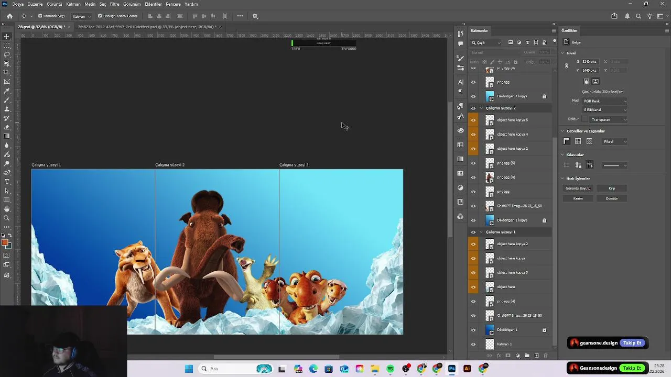This screenshot has width=671, height=377.
Task: Select the Zoom tool
Action: coord(7,218)
